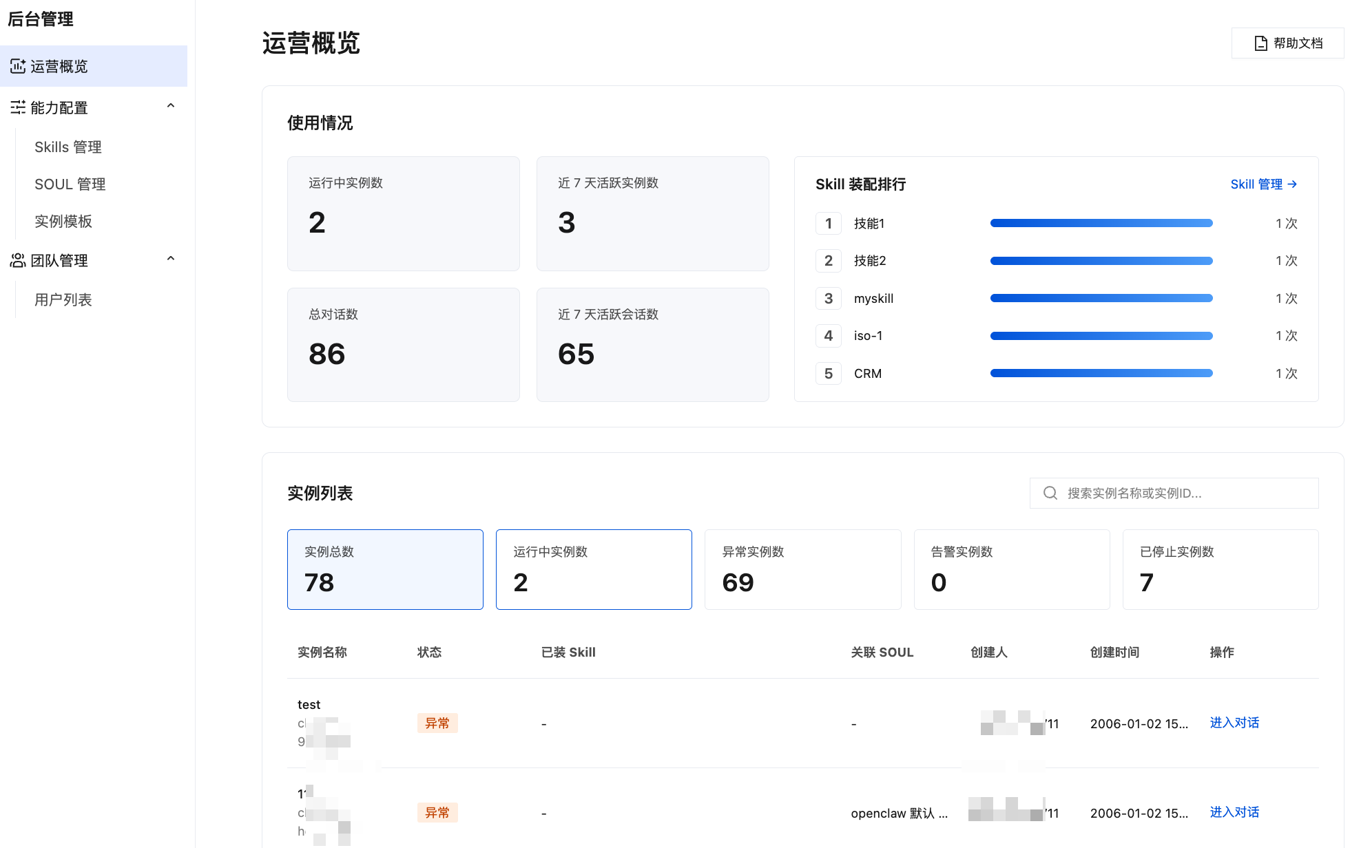The height and width of the screenshot is (848, 1350).
Task: Click the 运营概览 chart icon in sidebar
Action: pos(18,66)
